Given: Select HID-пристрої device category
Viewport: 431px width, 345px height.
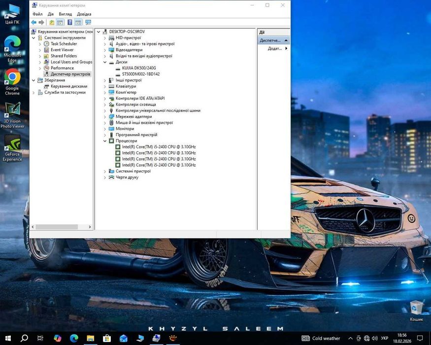Looking at the screenshot, I should click(x=128, y=37).
